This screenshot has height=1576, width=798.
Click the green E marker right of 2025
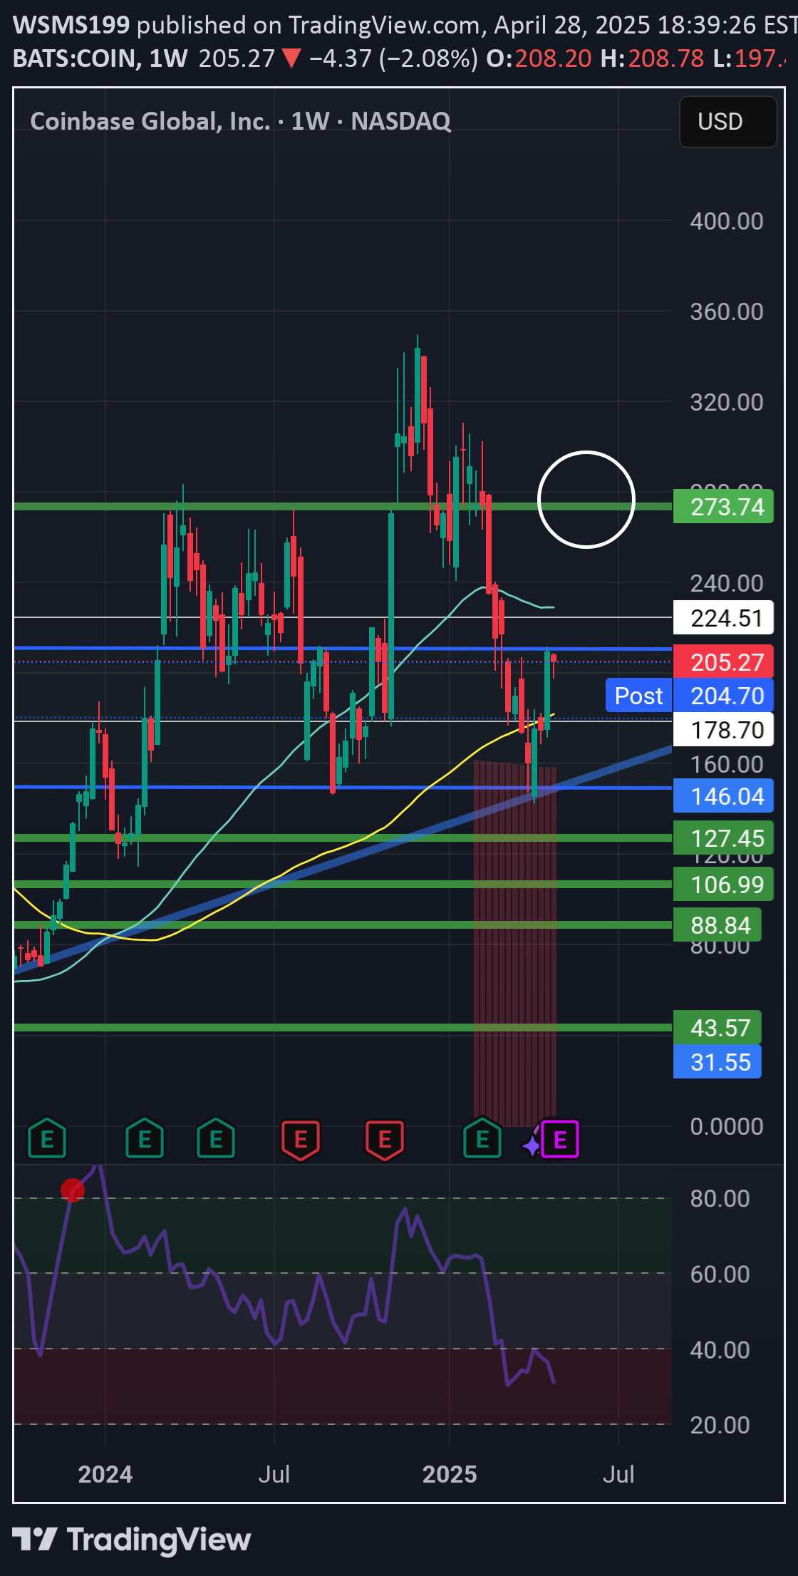tap(482, 1139)
